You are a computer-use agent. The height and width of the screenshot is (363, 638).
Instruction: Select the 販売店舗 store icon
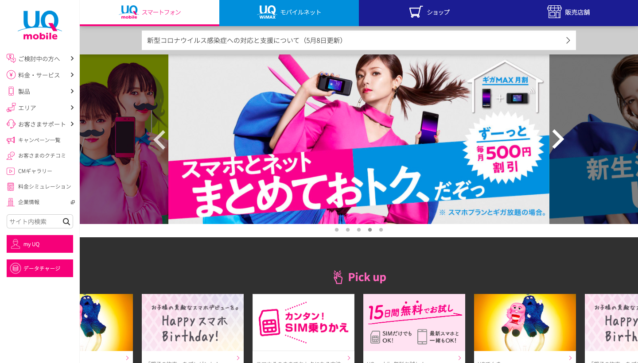[x=554, y=11]
